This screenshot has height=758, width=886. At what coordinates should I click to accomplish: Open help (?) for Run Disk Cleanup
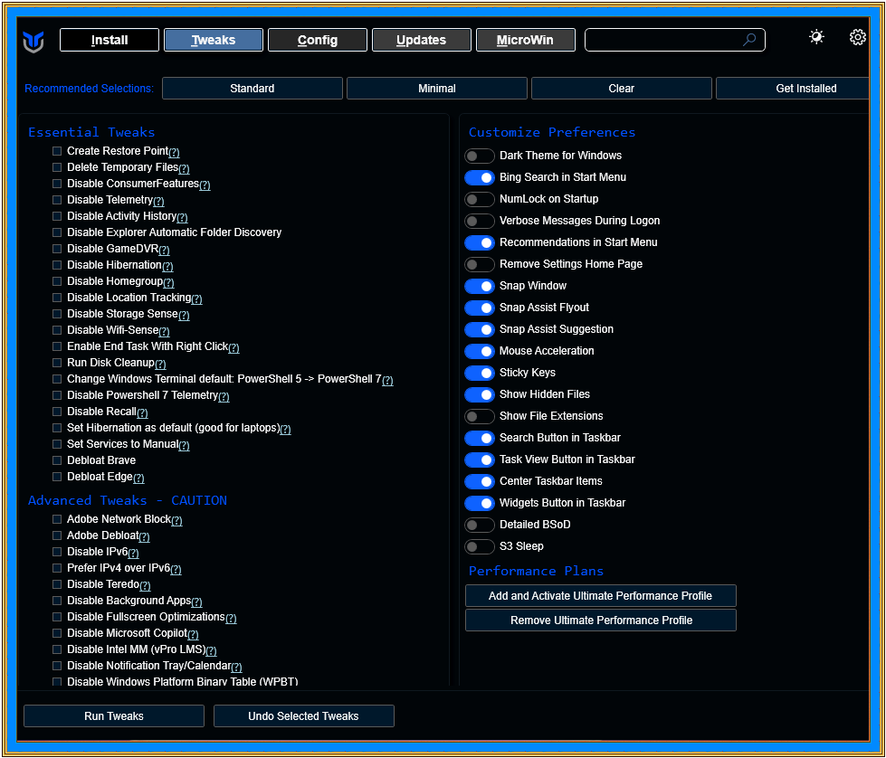click(x=160, y=365)
